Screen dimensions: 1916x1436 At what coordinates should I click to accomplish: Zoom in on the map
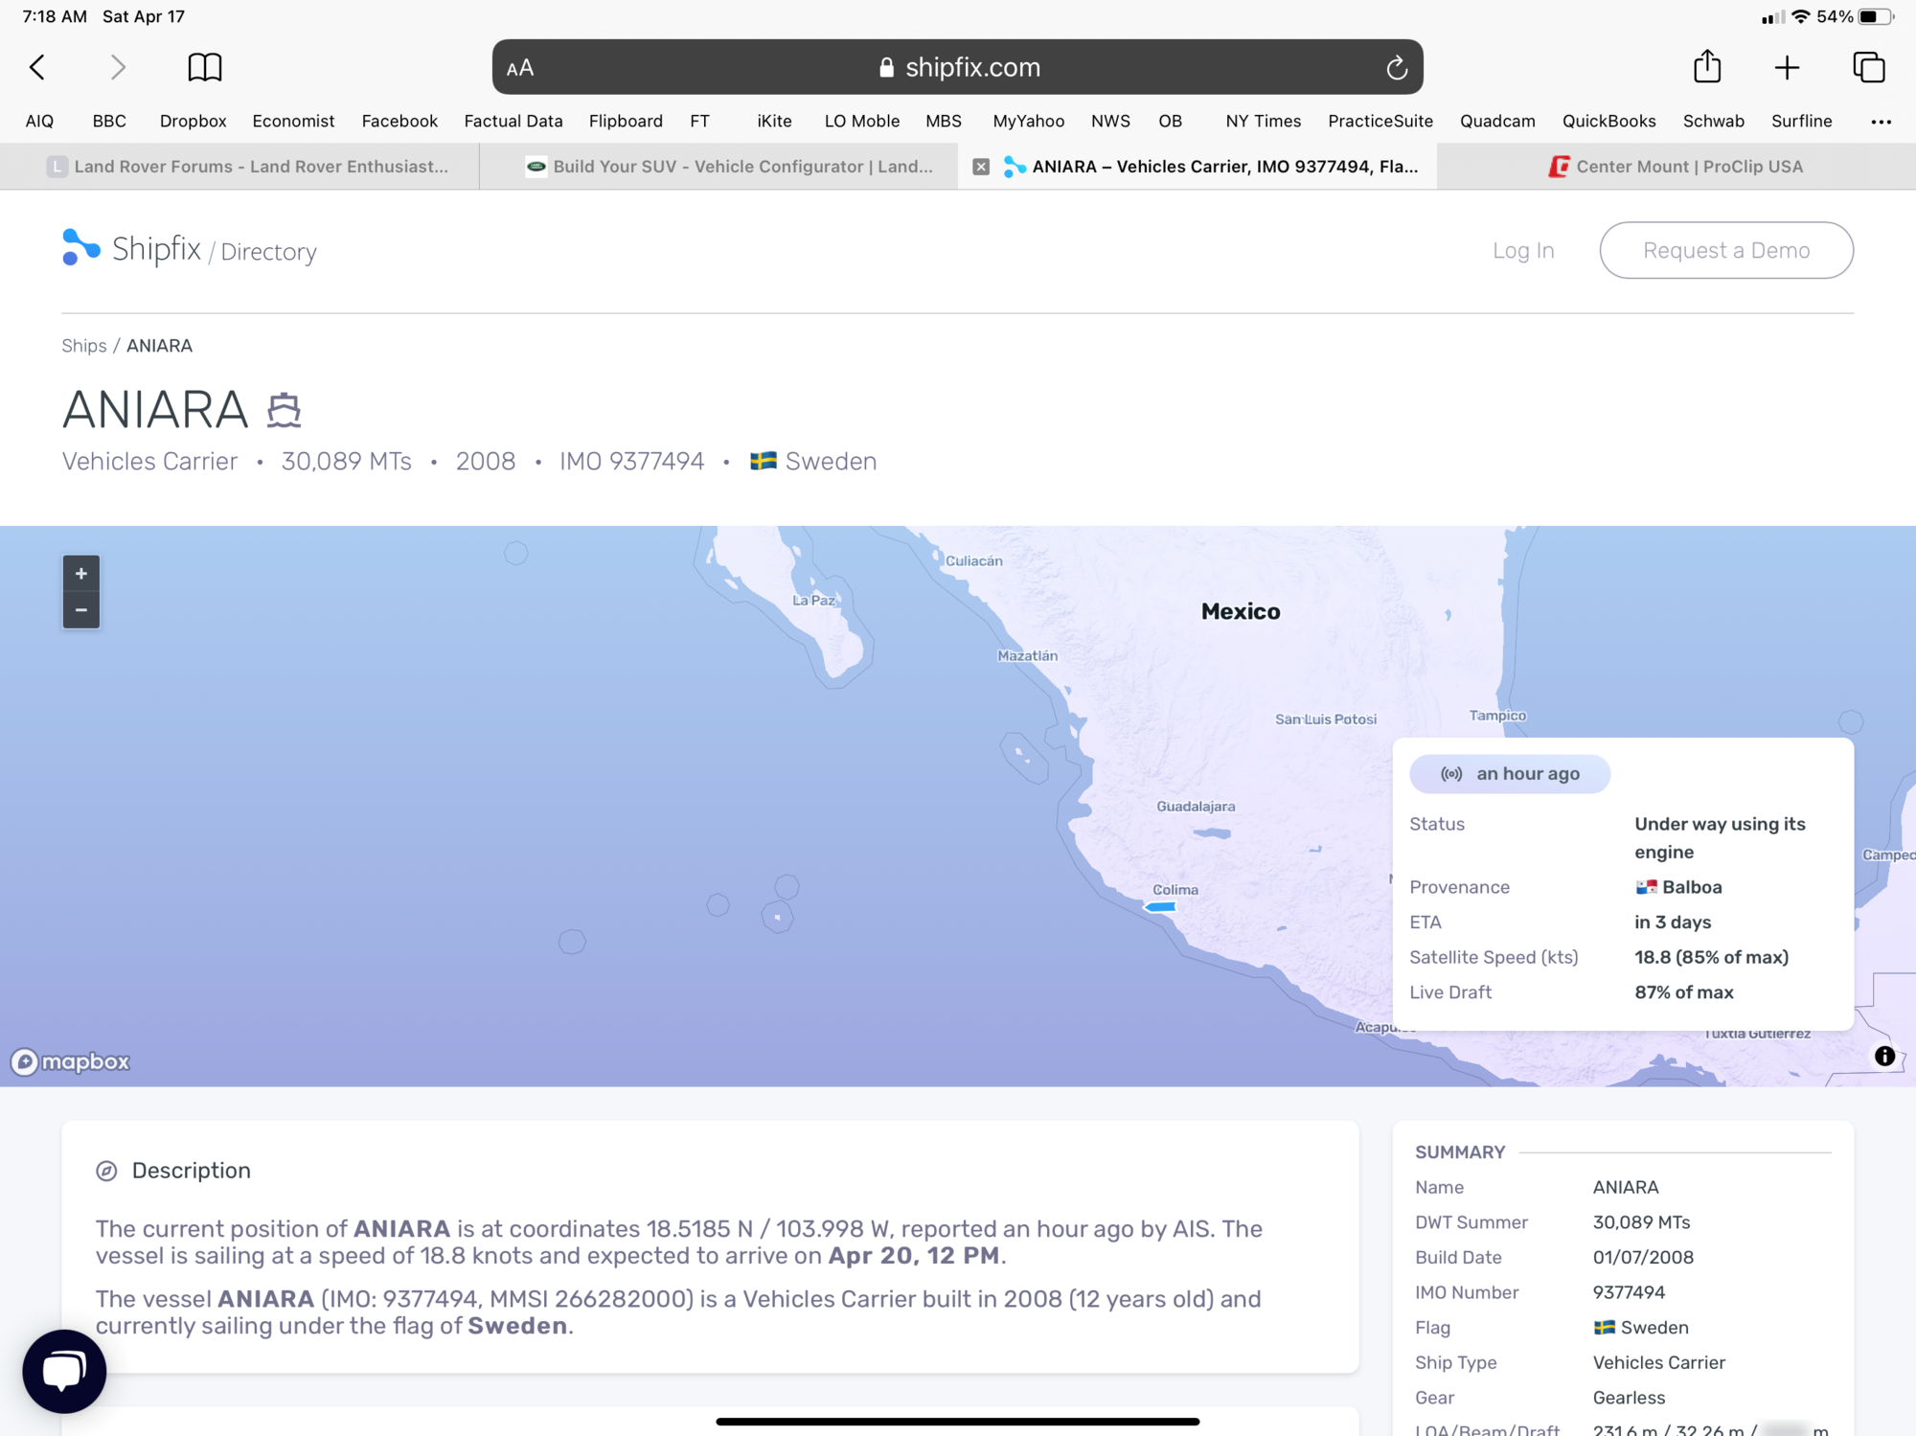pyautogui.click(x=81, y=574)
